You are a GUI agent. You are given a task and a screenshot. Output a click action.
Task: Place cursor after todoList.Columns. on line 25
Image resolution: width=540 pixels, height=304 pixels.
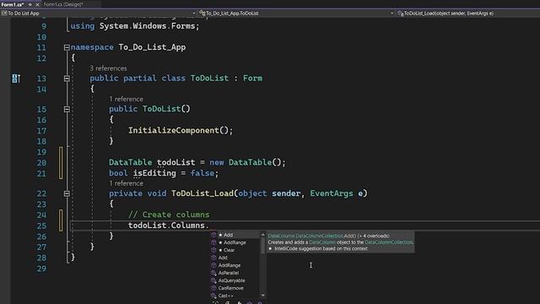209,225
